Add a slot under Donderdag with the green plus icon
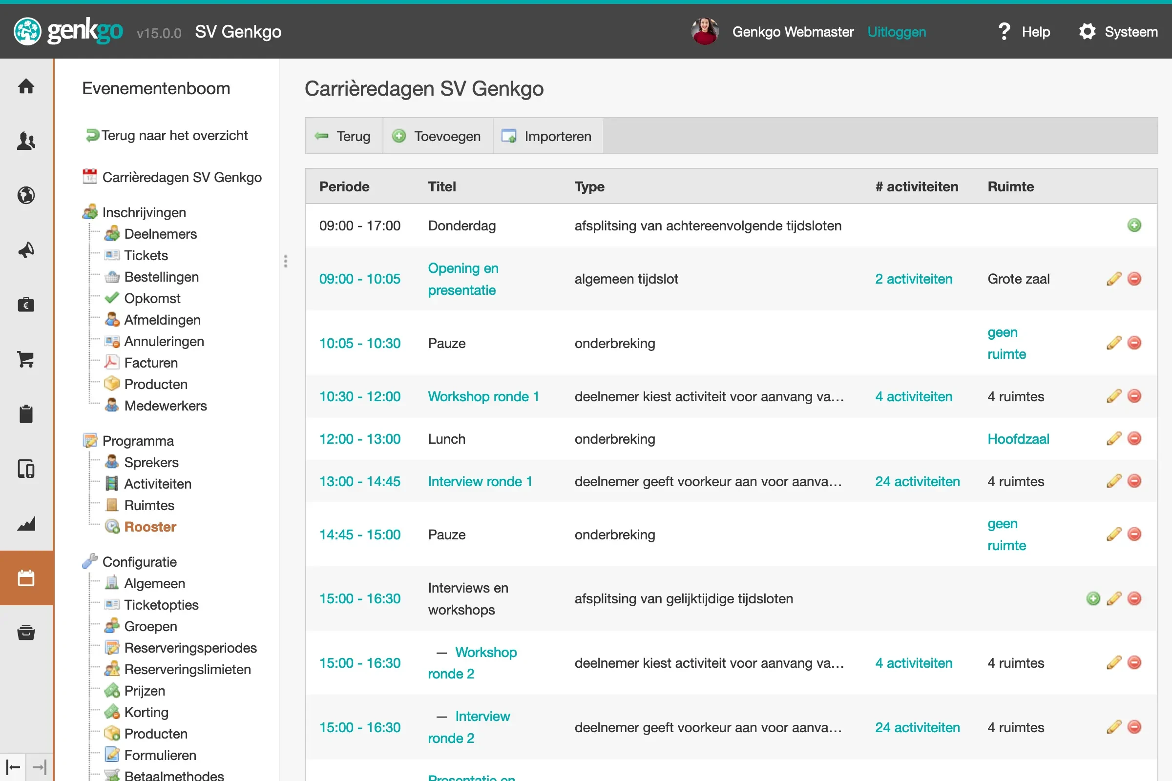The height and width of the screenshot is (781, 1172). pyautogui.click(x=1134, y=226)
